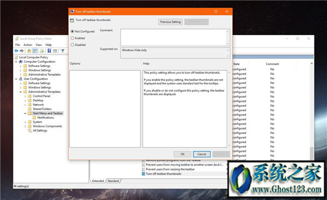
Task: Select the Desktop folder in tree
Action: pyautogui.click(x=38, y=100)
